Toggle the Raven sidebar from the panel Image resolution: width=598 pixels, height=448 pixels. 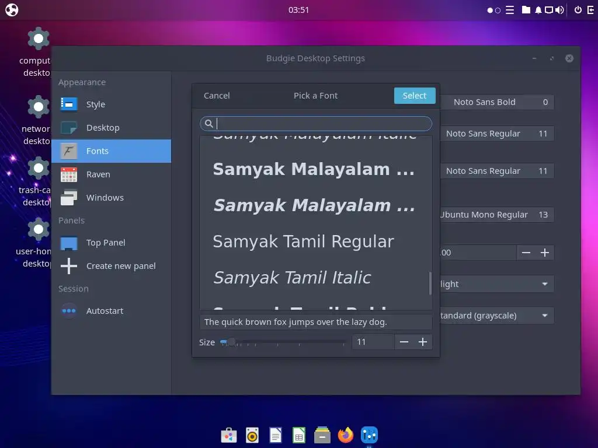coord(591,10)
